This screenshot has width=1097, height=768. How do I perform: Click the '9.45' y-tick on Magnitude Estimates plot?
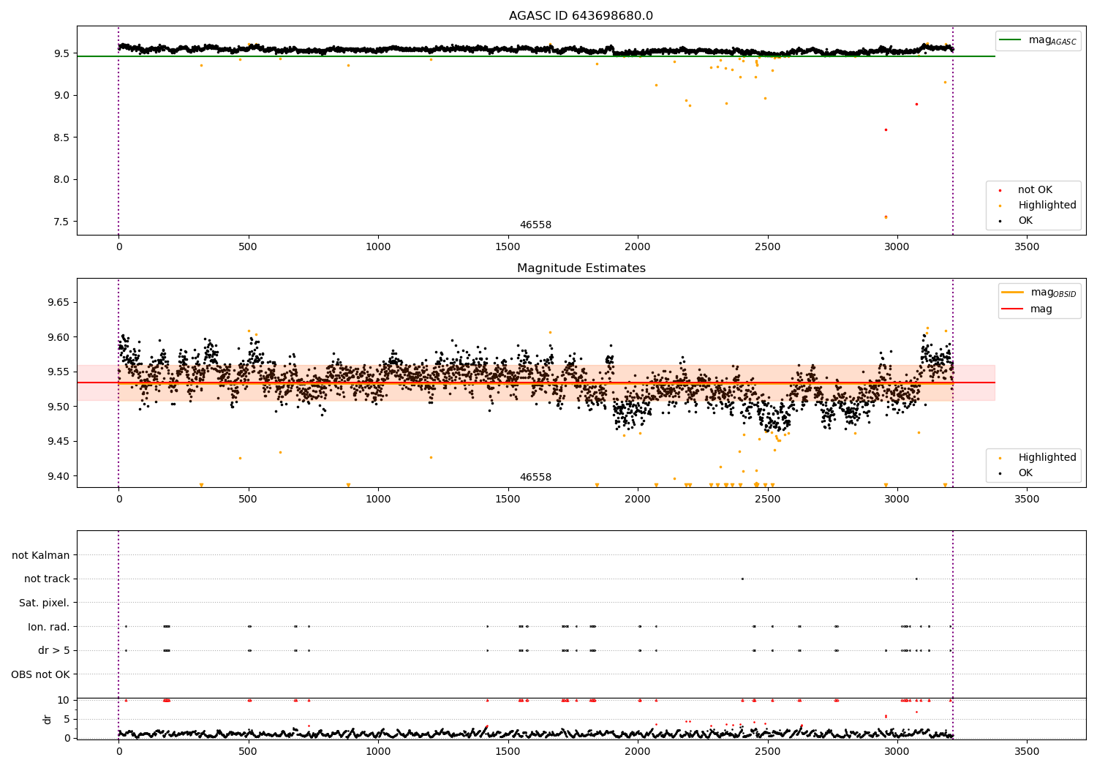(x=59, y=441)
